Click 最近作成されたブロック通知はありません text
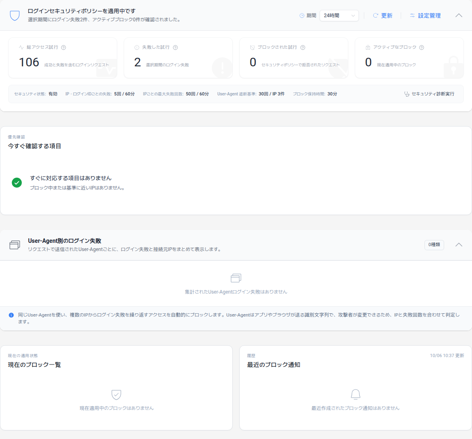The width and height of the screenshot is (472, 439). 356,408
